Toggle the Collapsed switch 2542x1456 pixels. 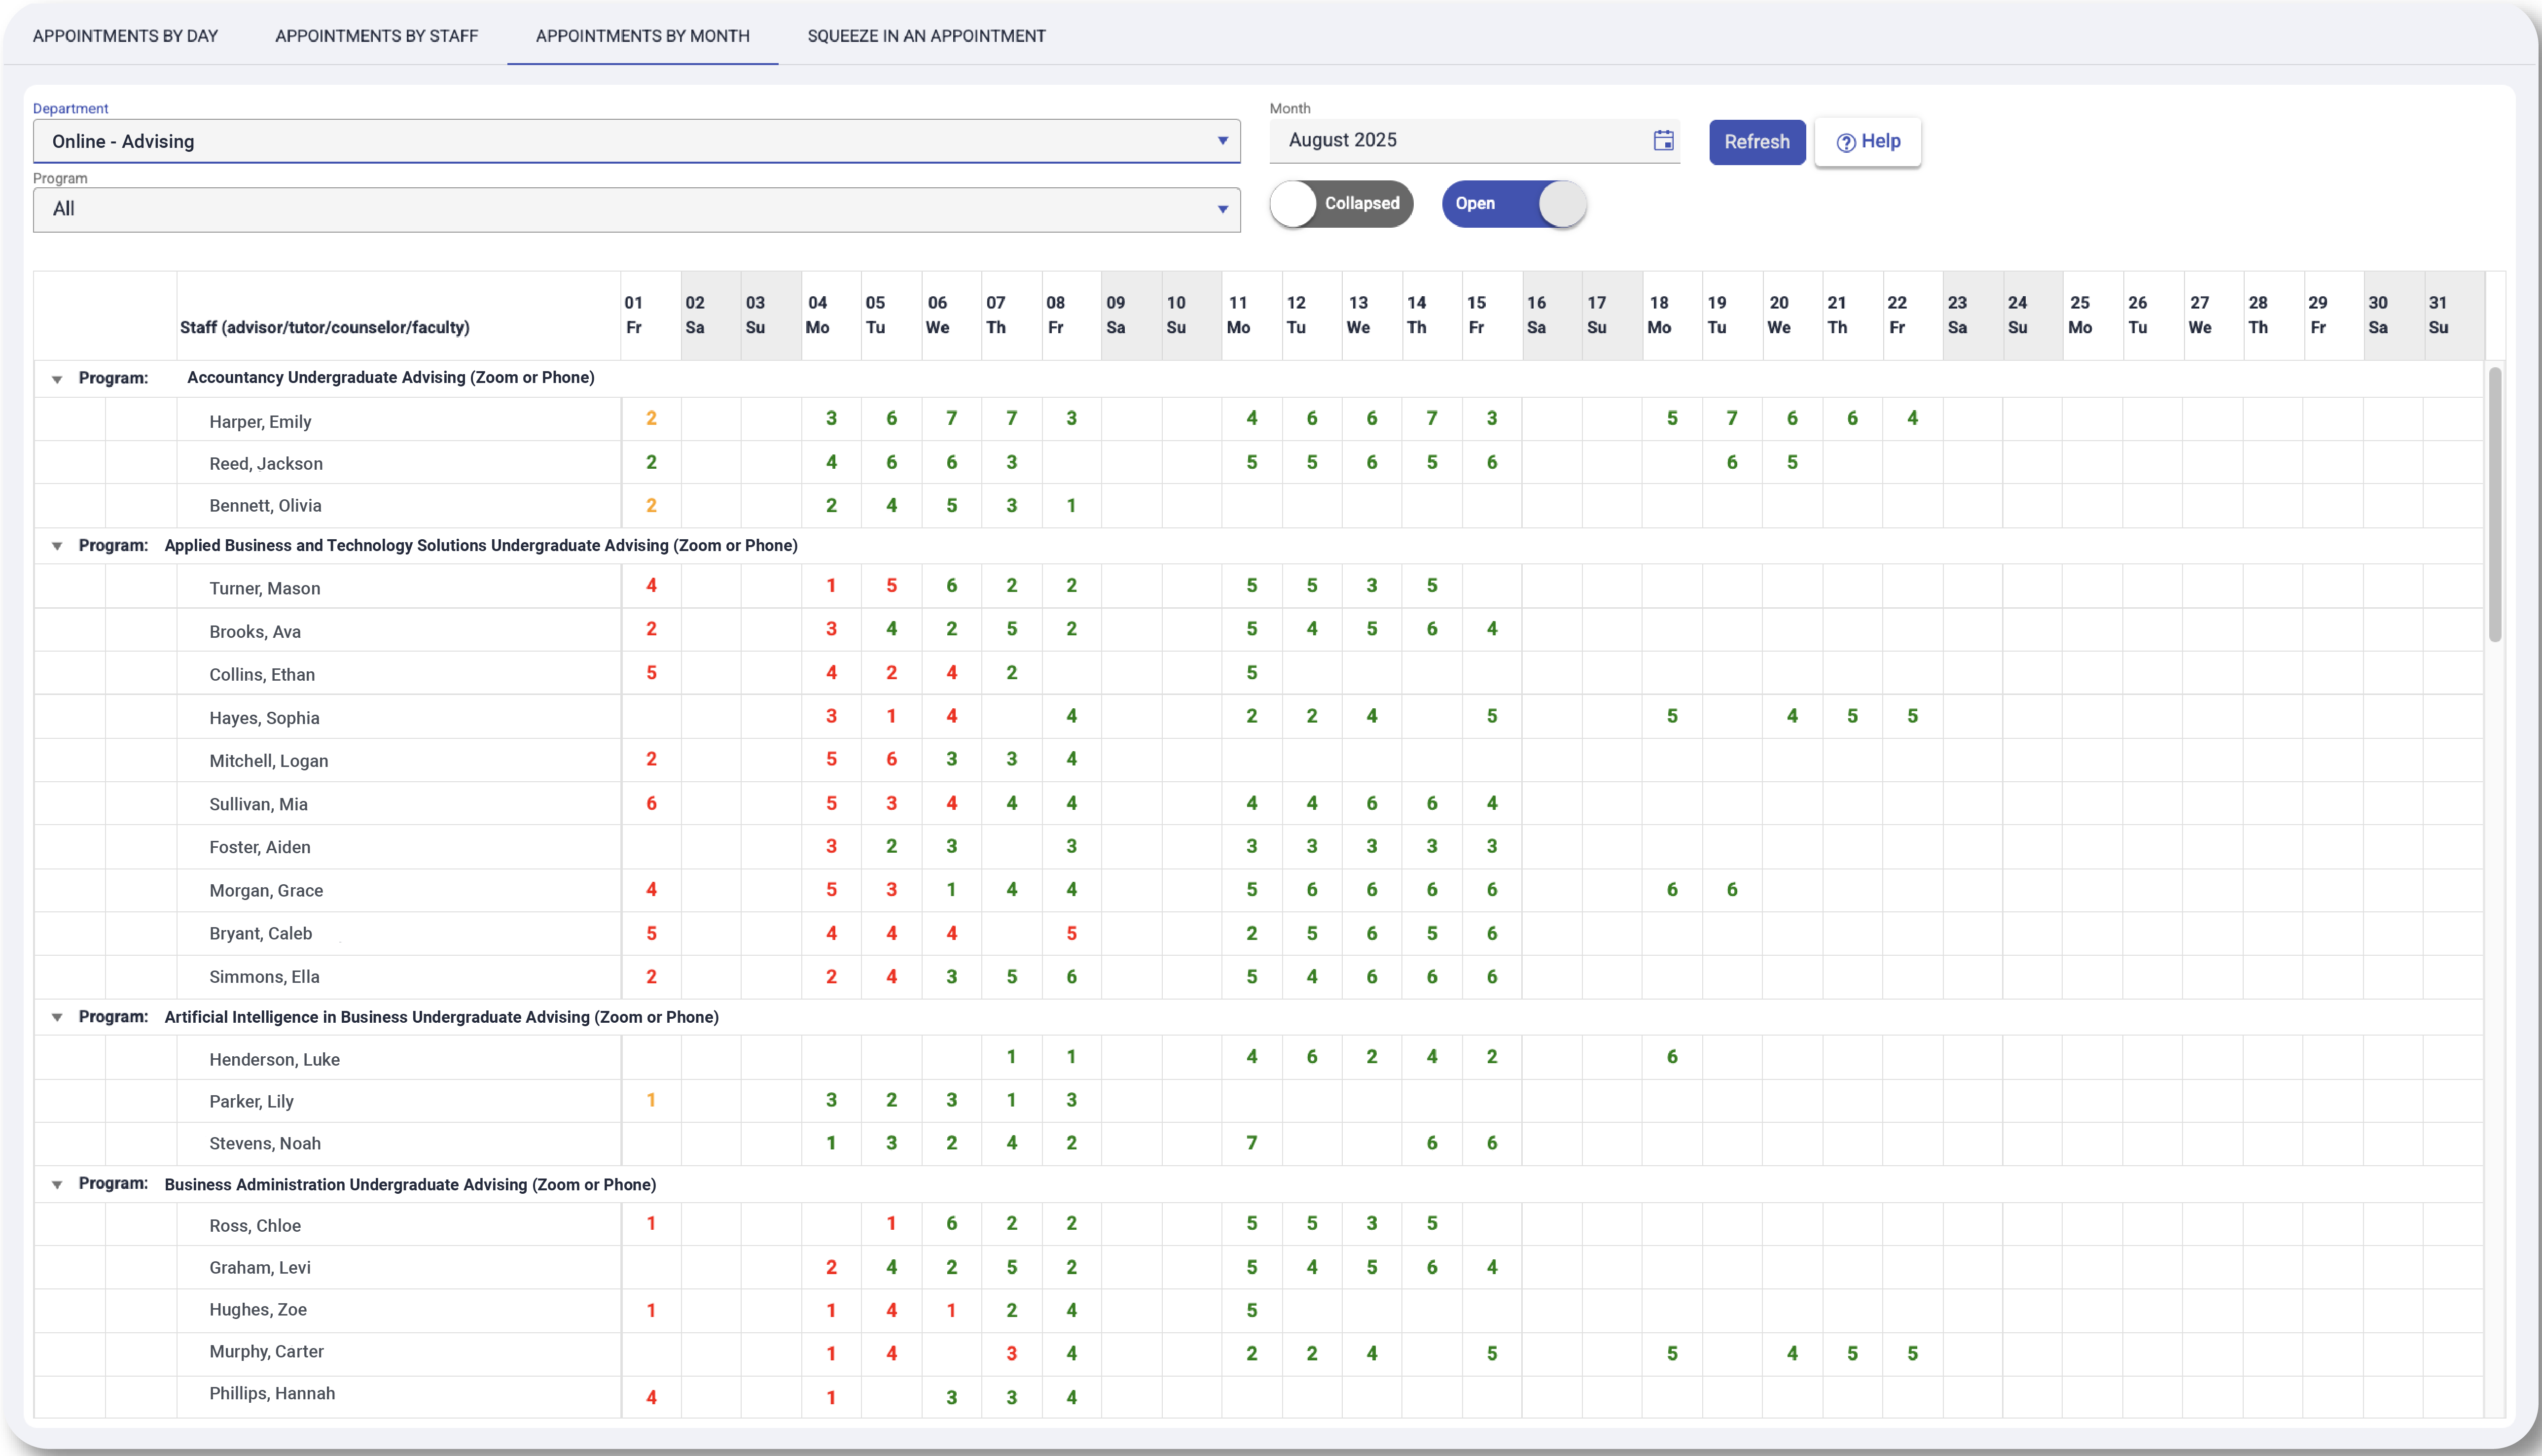pos(1342,204)
